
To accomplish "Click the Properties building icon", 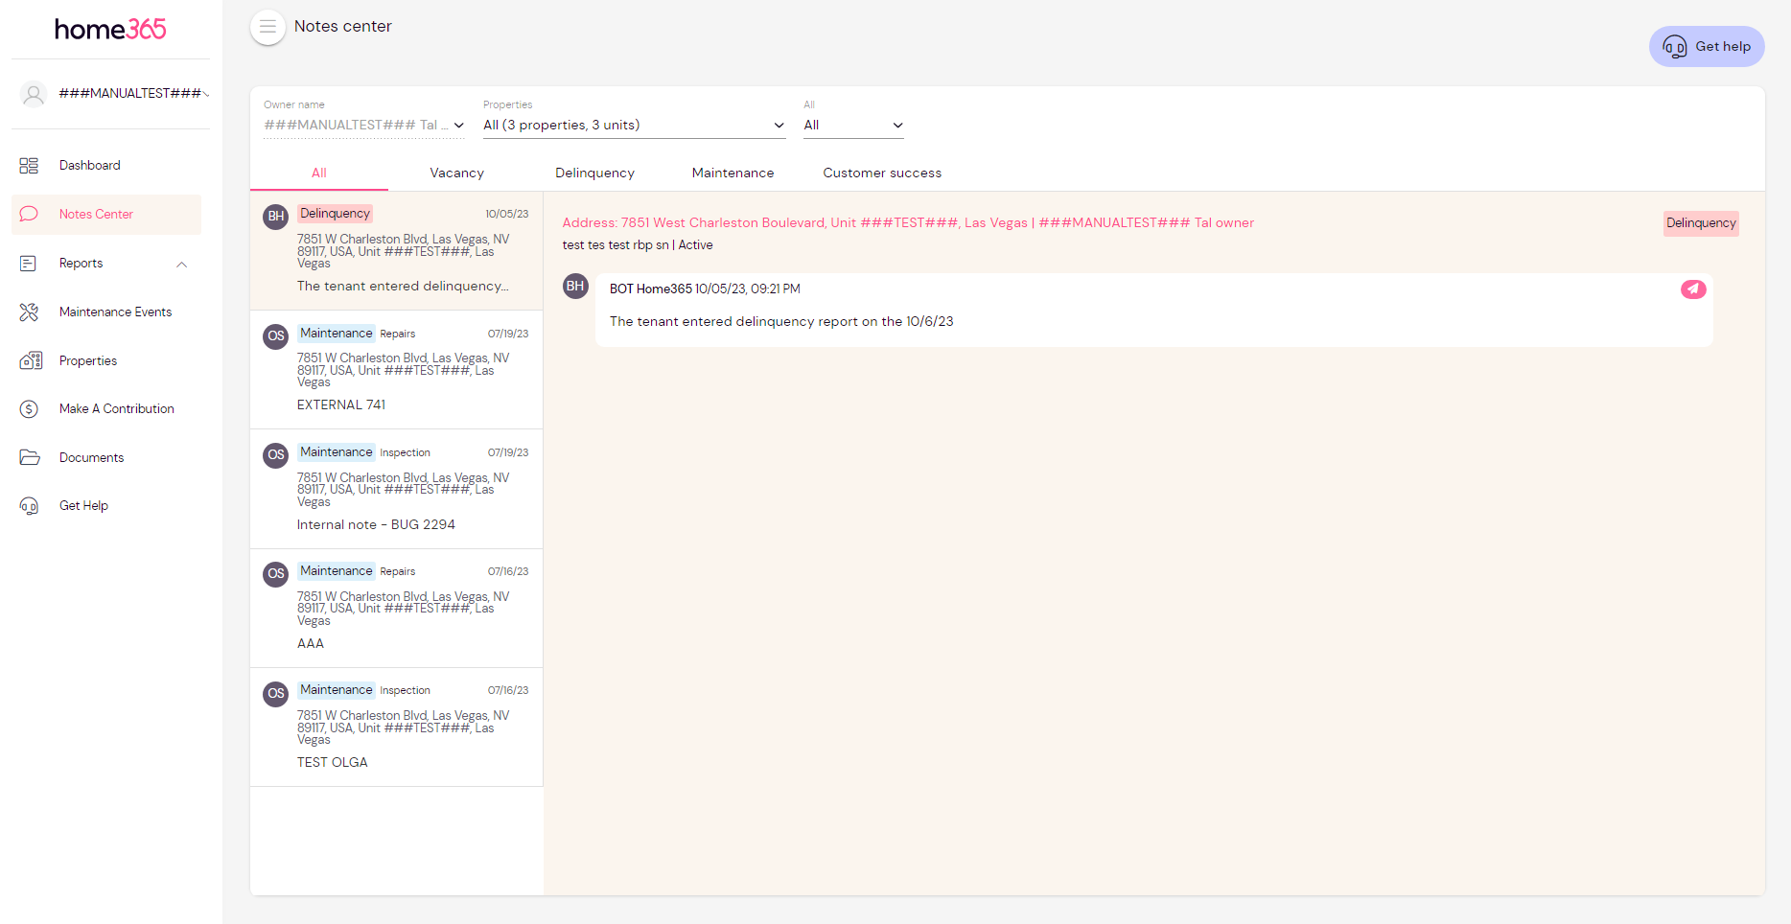I will [30, 361].
